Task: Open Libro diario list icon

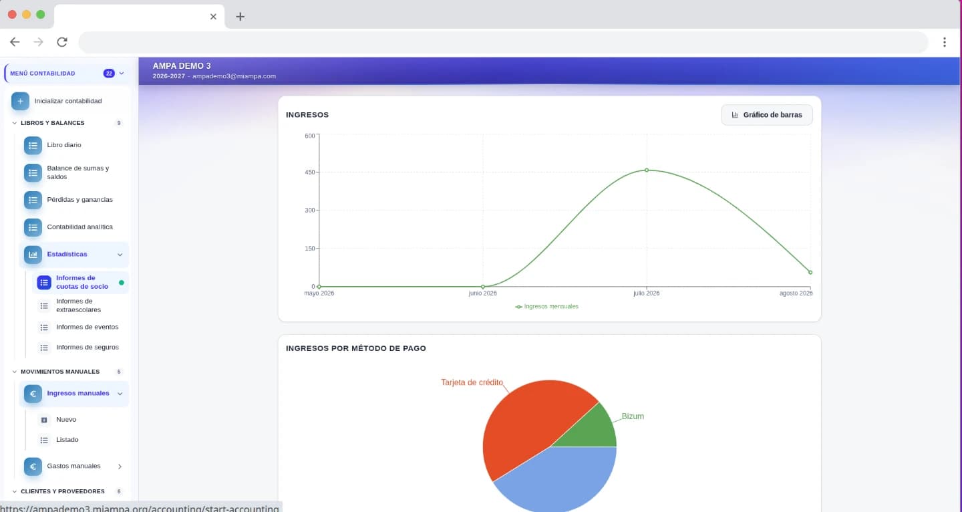Action: click(x=33, y=145)
